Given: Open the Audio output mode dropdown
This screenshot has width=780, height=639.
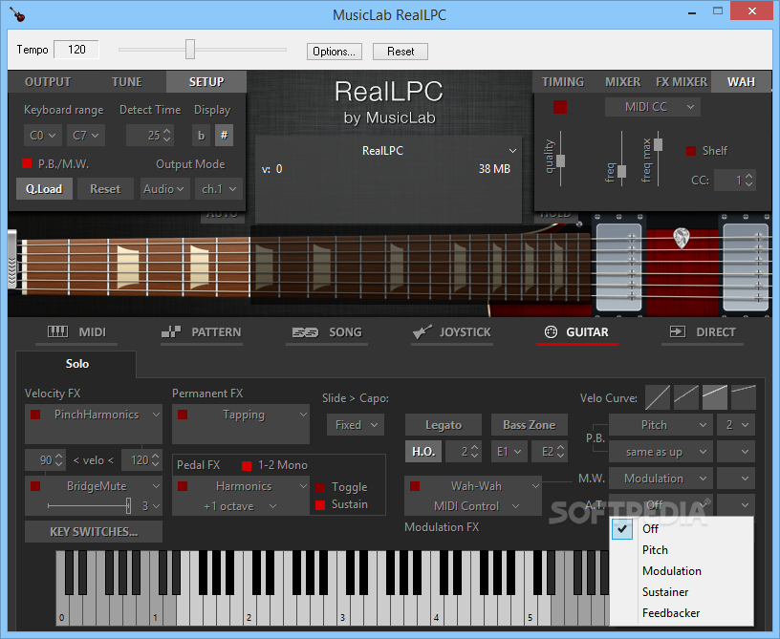Looking at the screenshot, I should point(164,189).
